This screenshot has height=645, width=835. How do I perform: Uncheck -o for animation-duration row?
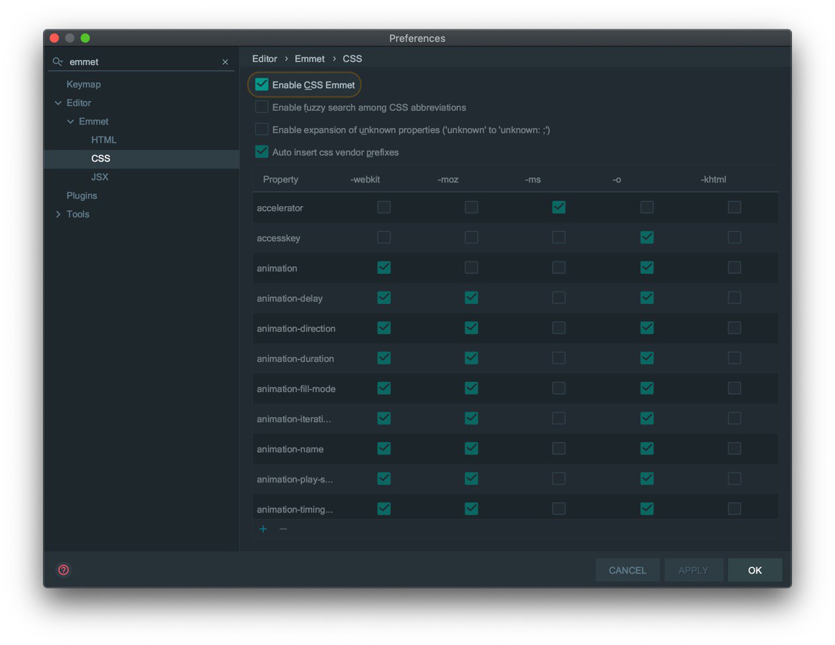(647, 358)
